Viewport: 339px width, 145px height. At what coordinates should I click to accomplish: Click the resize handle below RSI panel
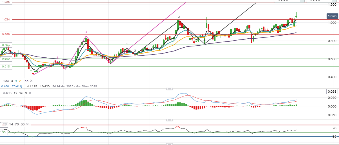click(x=169, y=144)
